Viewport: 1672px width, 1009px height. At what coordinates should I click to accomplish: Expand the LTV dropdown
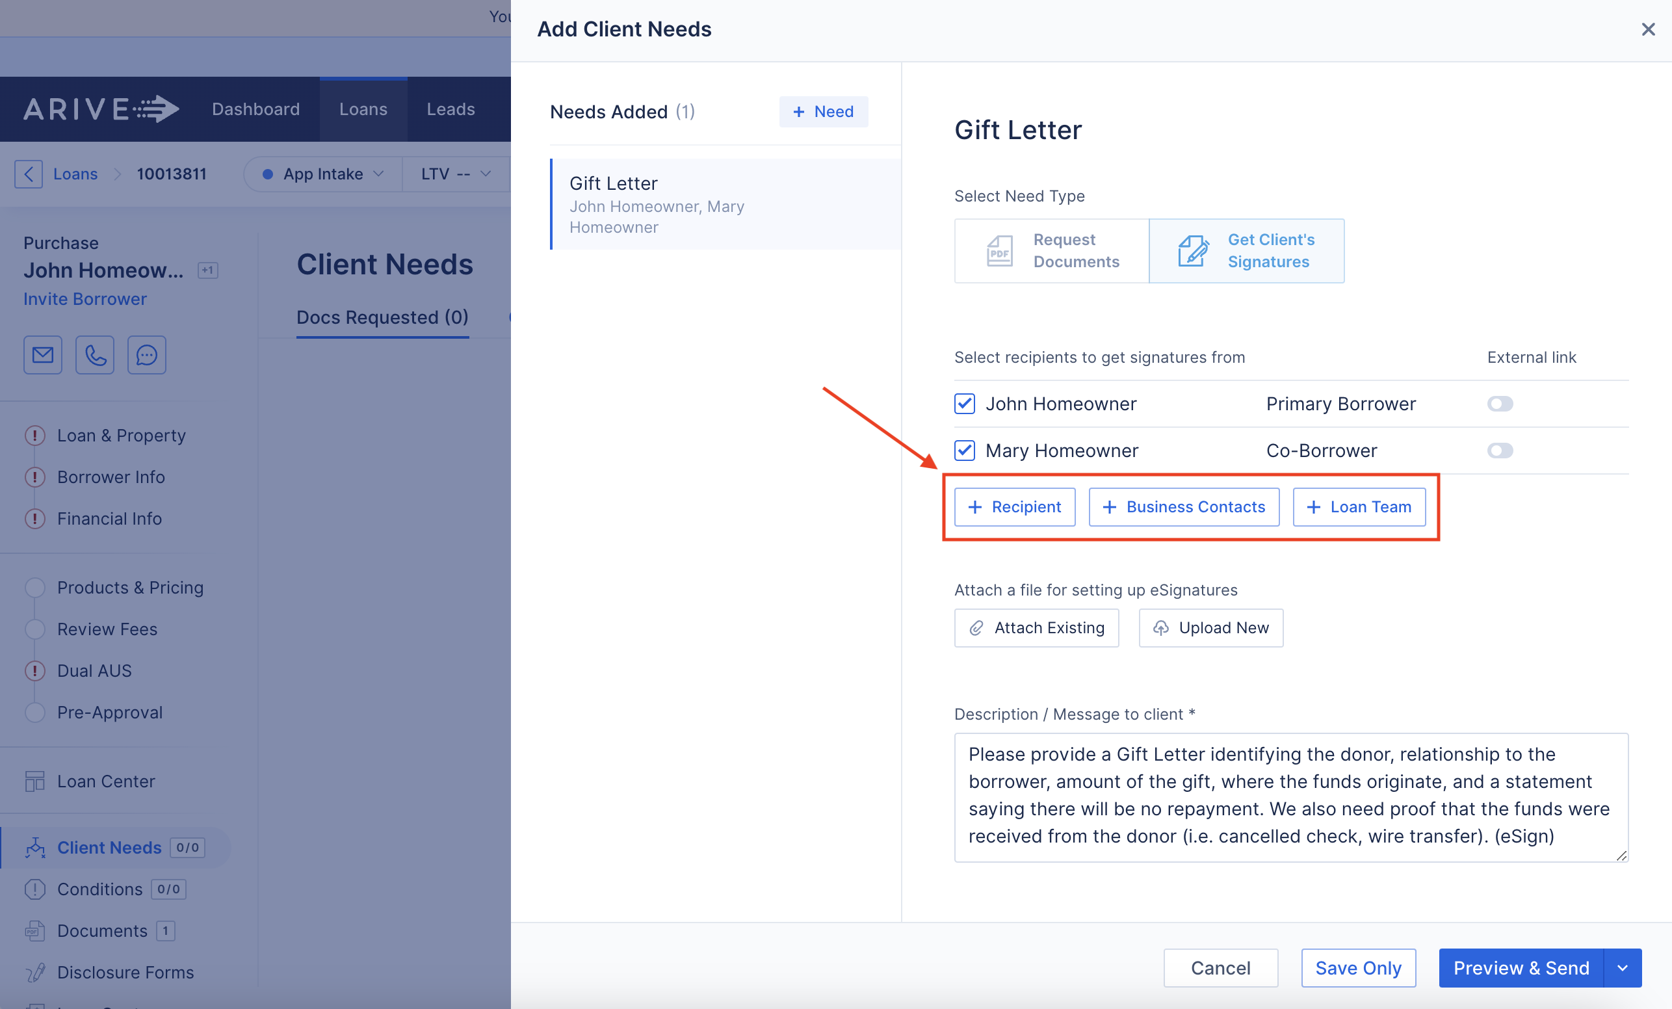(455, 174)
